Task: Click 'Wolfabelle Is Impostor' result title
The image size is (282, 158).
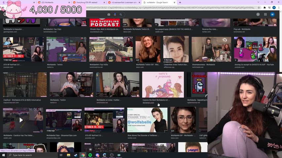Action: point(13,29)
